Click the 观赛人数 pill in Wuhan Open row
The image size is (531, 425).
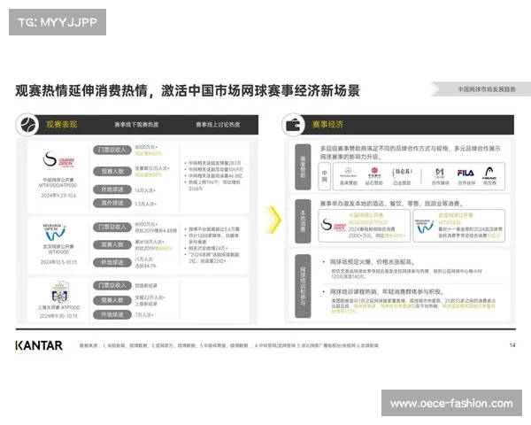click(112, 244)
